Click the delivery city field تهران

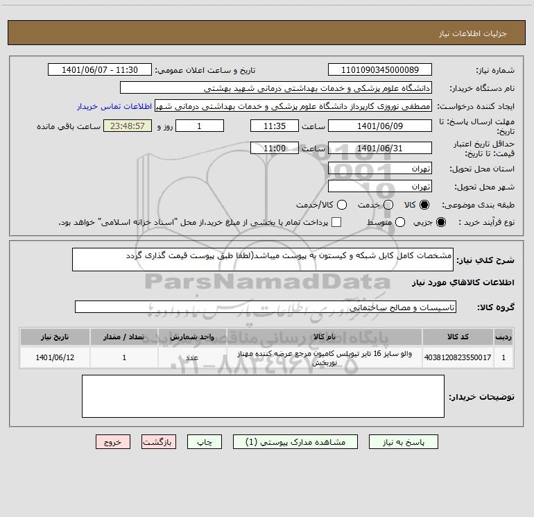pyautogui.click(x=380, y=186)
